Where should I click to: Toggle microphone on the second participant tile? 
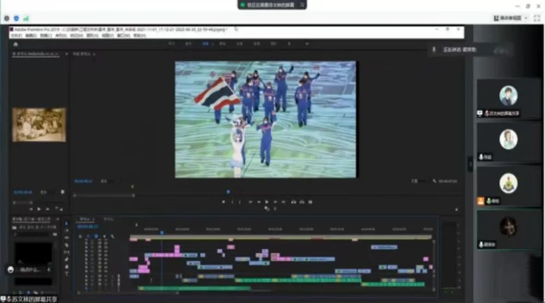click(x=481, y=157)
